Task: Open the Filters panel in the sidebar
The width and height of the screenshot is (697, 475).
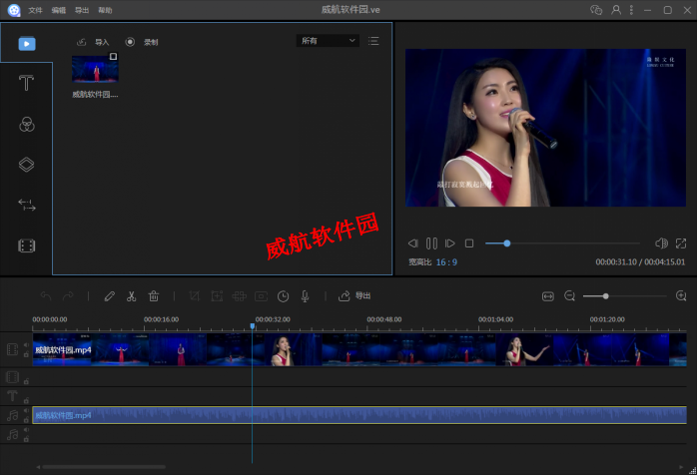Action: point(27,124)
